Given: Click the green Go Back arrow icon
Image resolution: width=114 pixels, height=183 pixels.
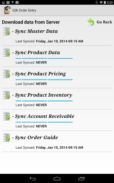Looking at the screenshot, I should pos(91,22).
